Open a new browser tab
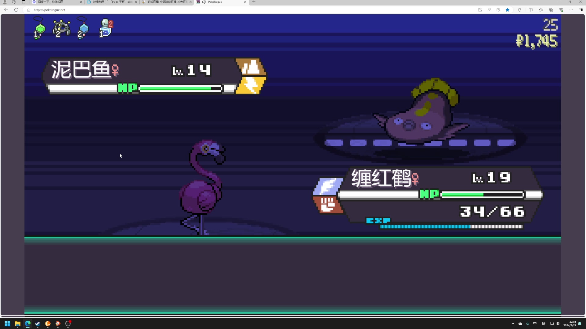Screen dimensions: 586x329 [254, 2]
